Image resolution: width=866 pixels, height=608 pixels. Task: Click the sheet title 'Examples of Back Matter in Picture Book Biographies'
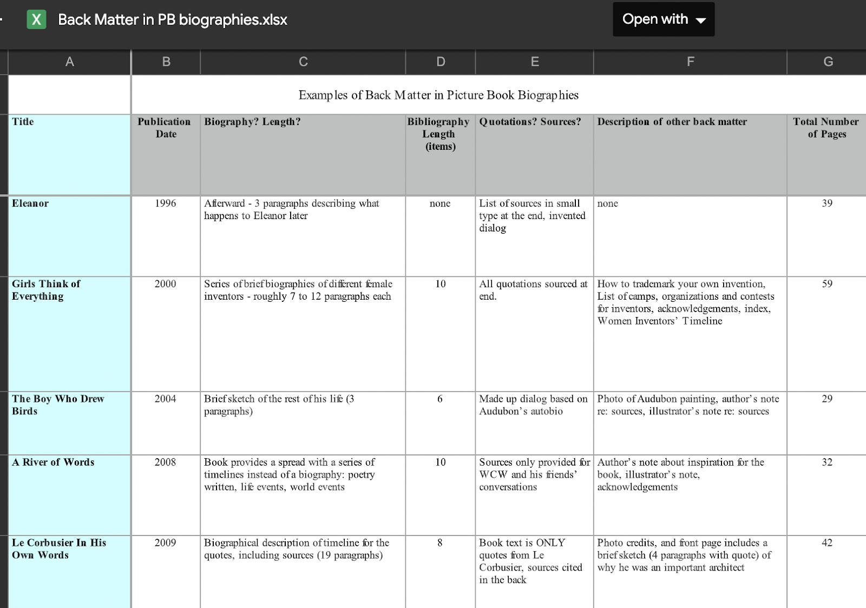(x=438, y=95)
